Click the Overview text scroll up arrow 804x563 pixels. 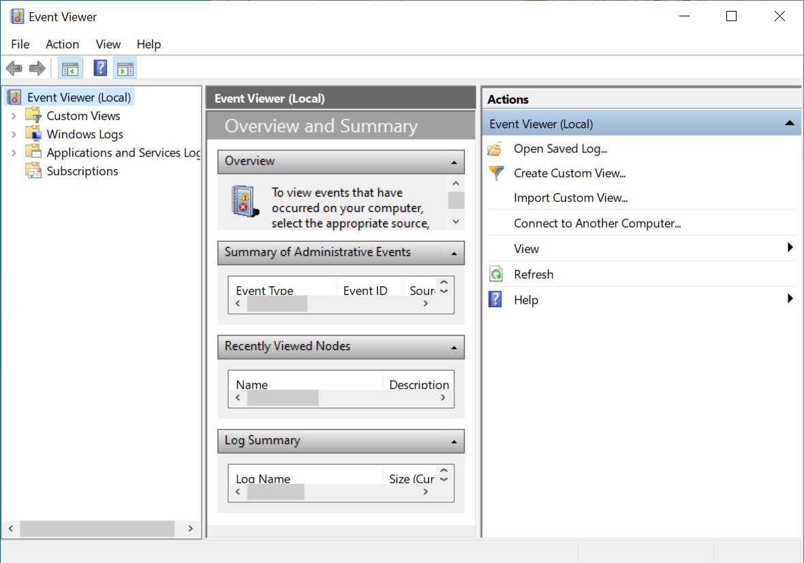(x=456, y=183)
